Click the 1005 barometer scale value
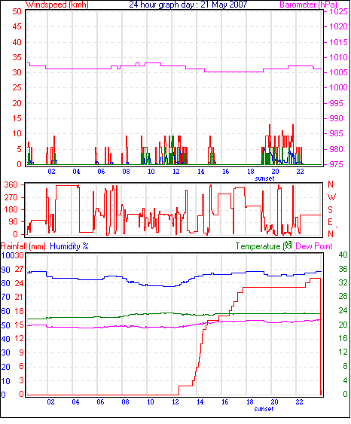The width and height of the screenshot is (351, 424). [x=338, y=72]
